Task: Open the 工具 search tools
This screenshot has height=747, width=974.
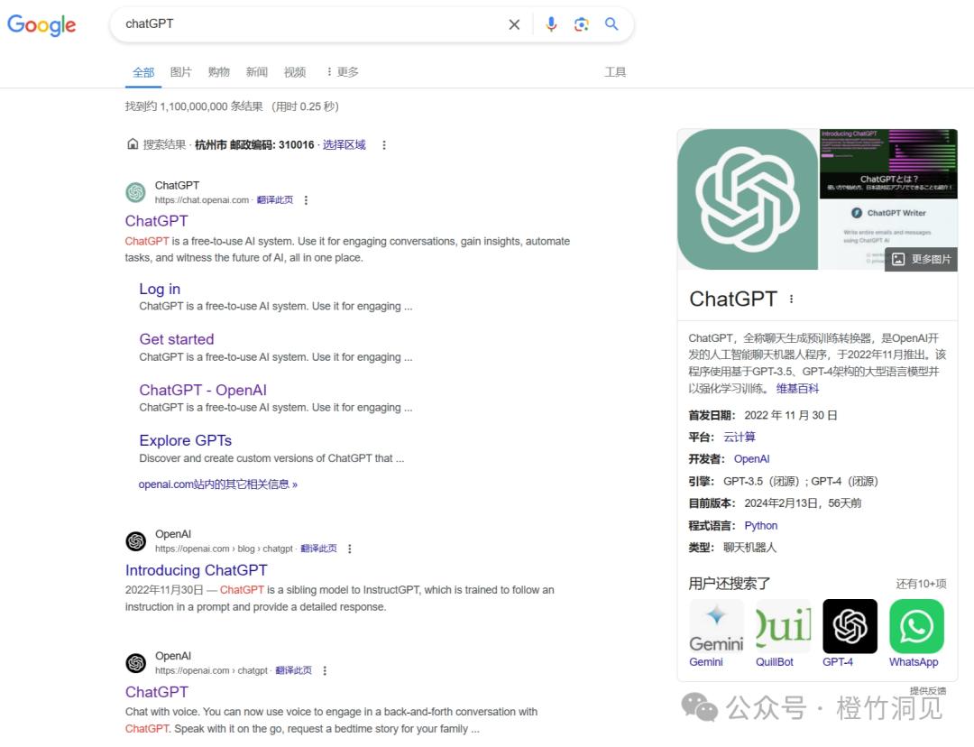Action: (x=615, y=72)
